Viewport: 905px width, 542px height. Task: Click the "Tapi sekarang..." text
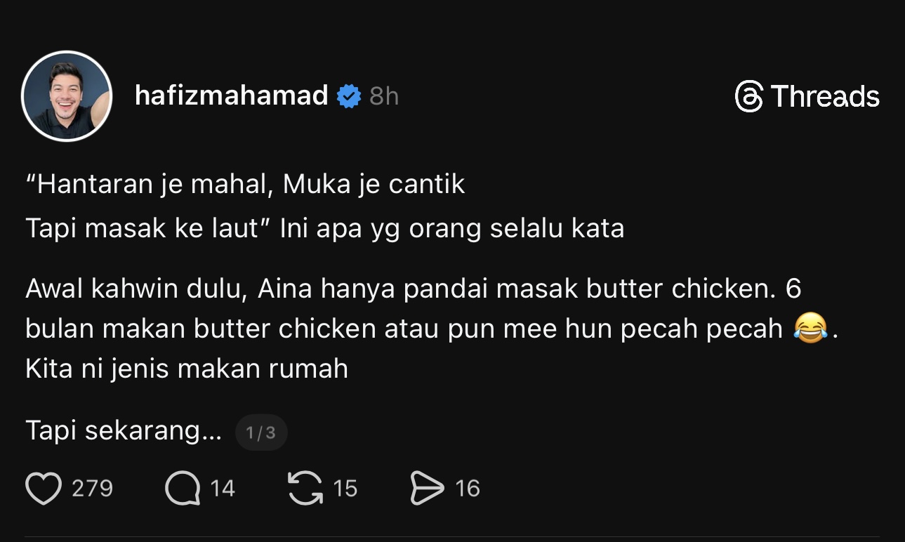click(x=124, y=431)
